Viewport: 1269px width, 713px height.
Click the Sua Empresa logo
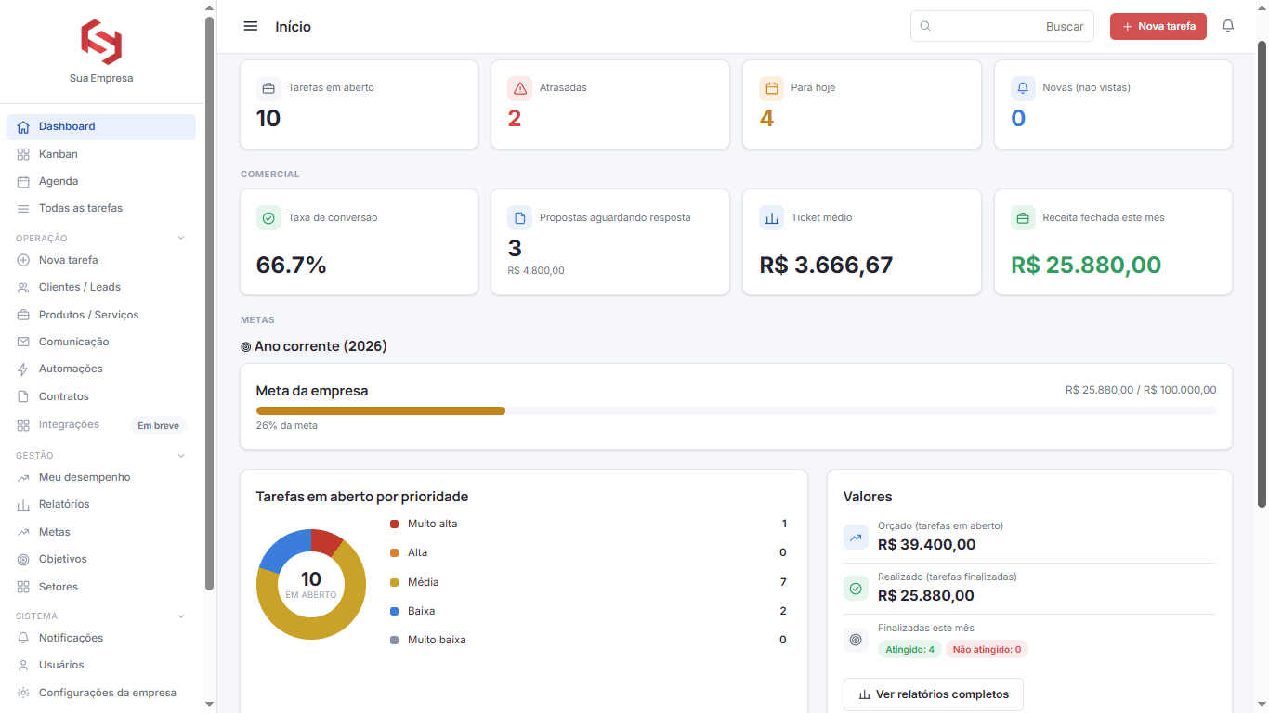[101, 43]
